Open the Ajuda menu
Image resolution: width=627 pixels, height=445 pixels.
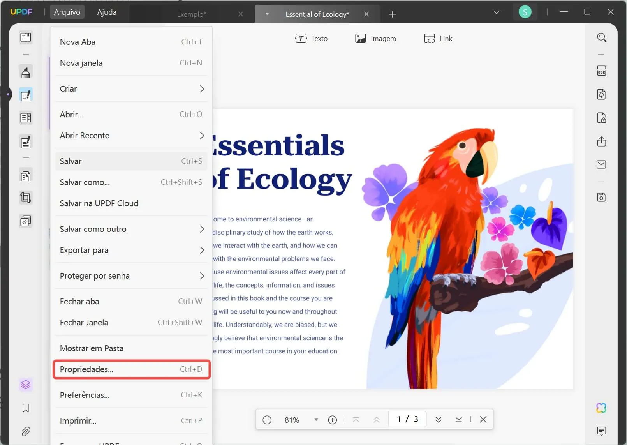click(x=106, y=12)
